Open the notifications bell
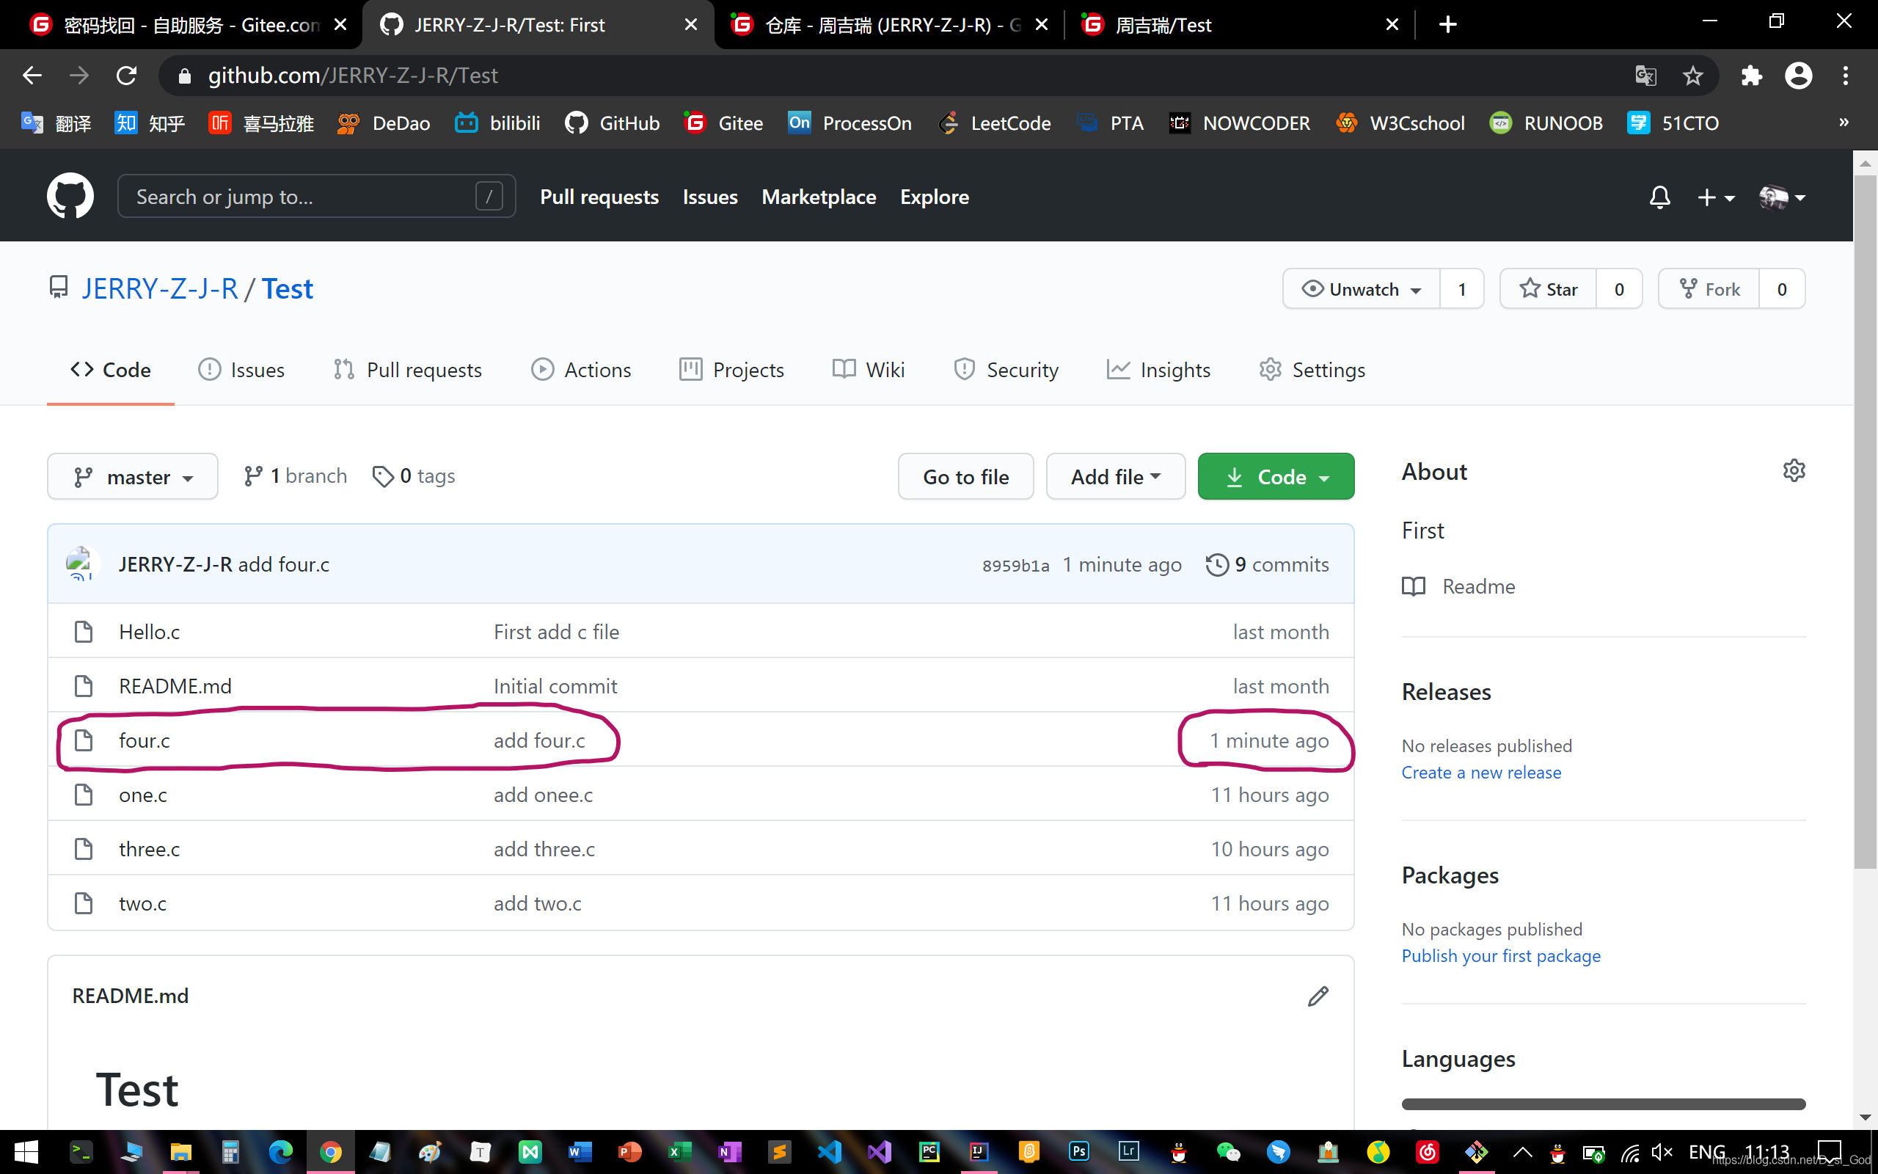This screenshot has height=1174, width=1878. (x=1659, y=197)
